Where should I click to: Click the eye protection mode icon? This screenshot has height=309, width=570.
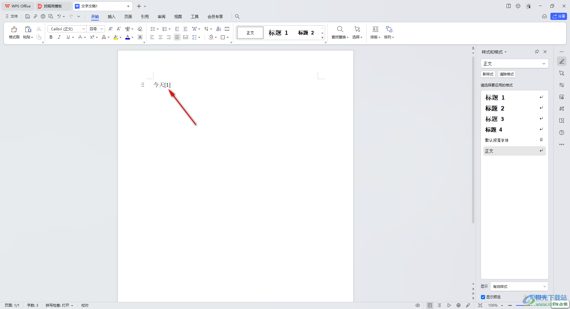coord(418,305)
